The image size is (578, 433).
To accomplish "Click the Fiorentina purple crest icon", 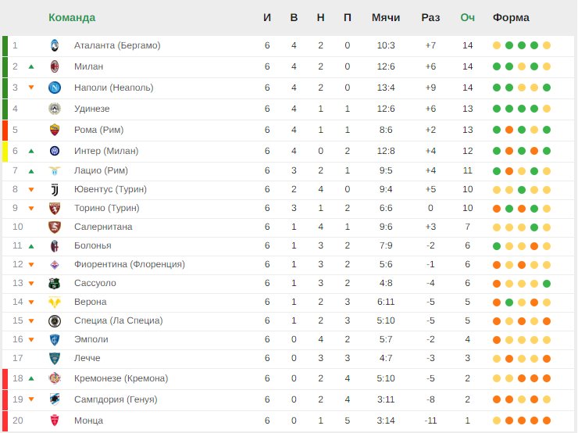I will [x=55, y=264].
